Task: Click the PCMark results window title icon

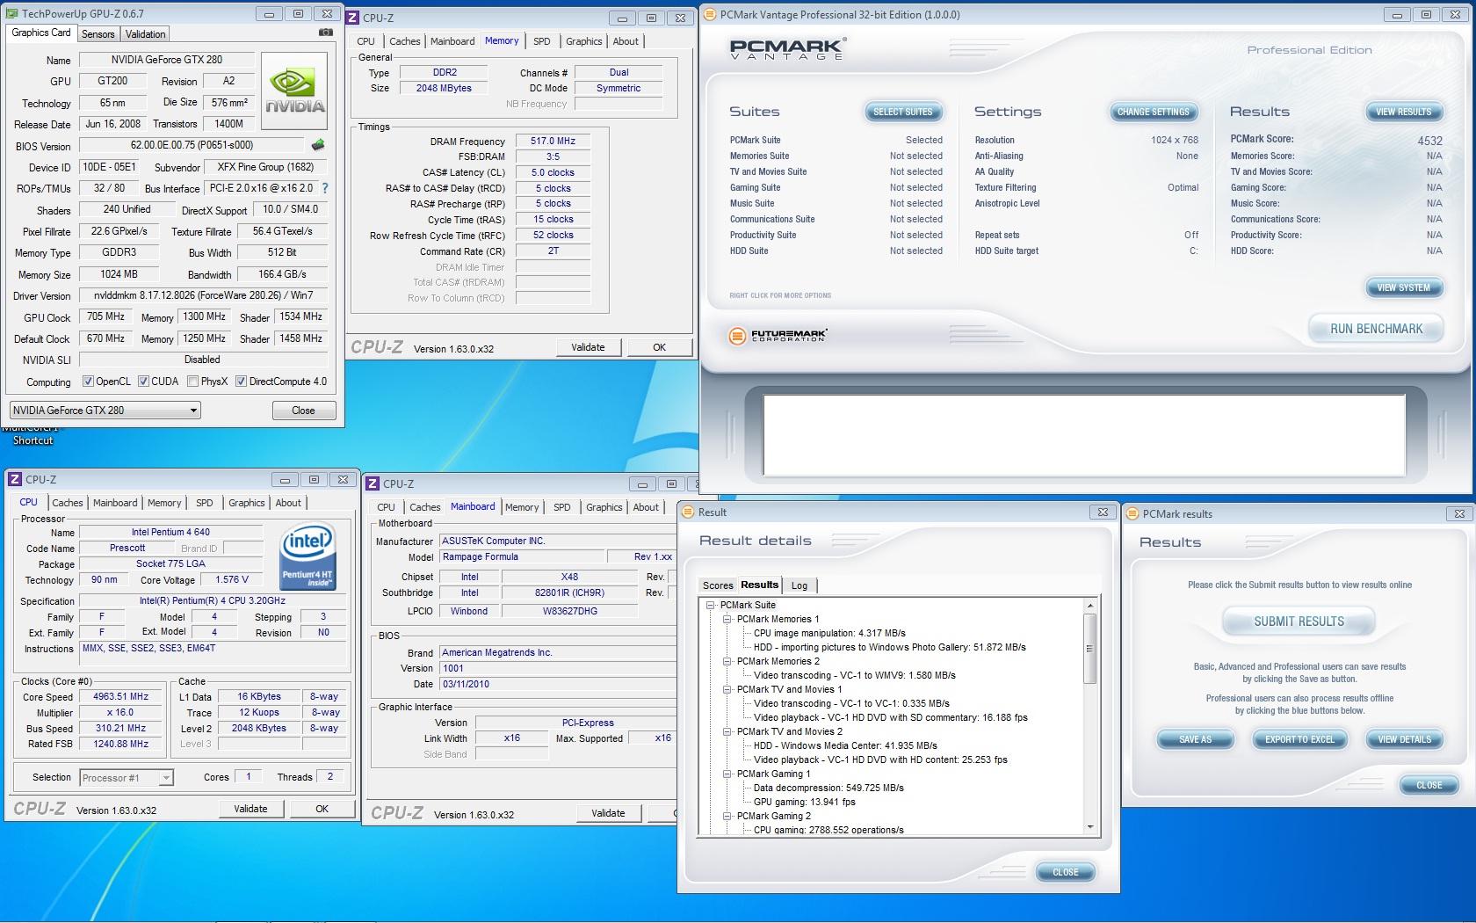Action: tap(1132, 513)
